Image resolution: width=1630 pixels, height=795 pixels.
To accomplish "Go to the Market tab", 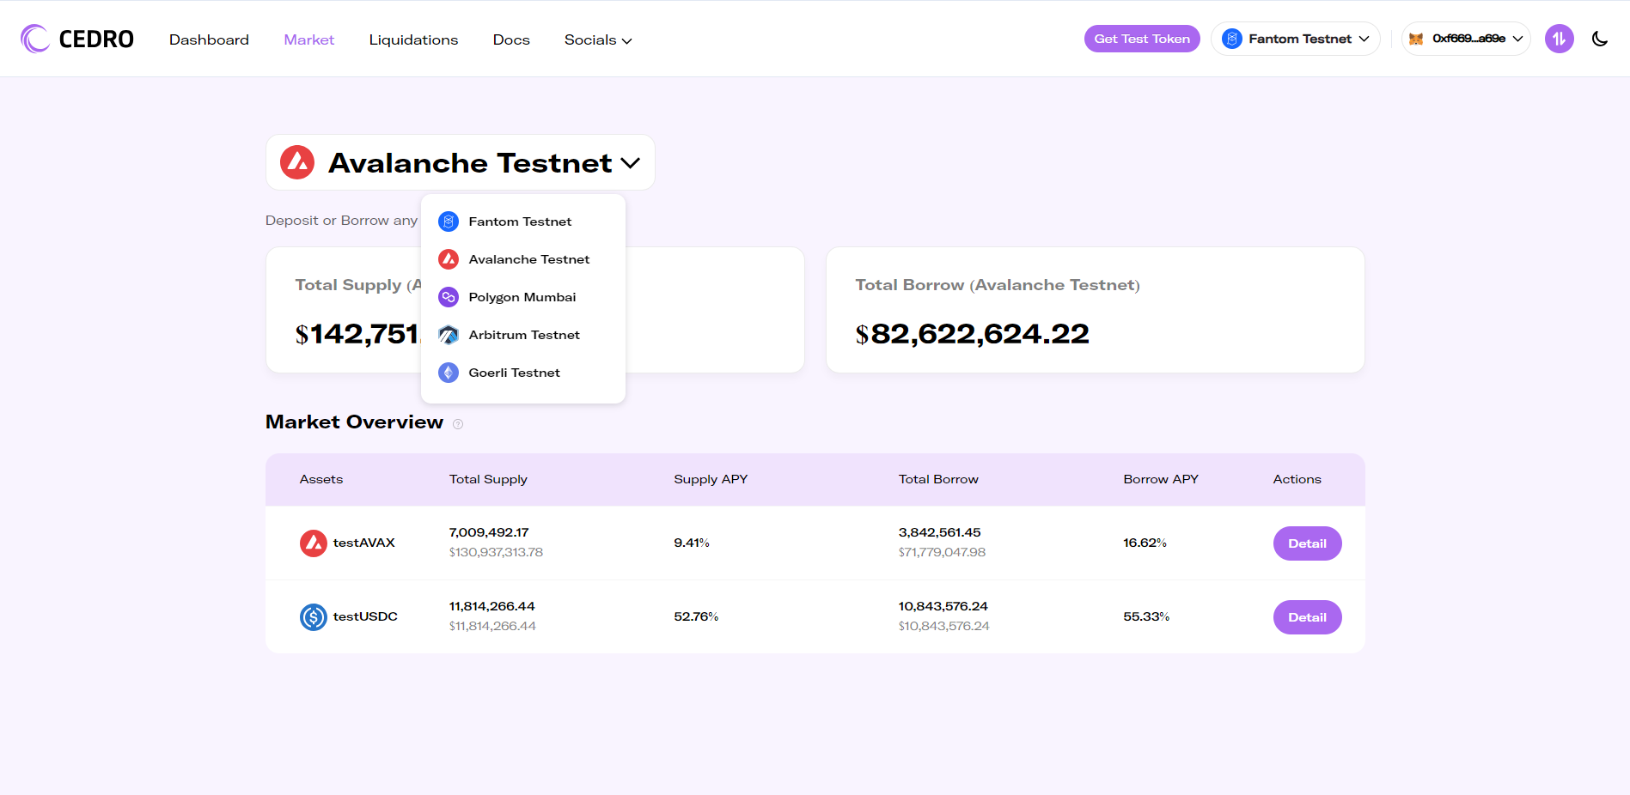I will point(309,39).
